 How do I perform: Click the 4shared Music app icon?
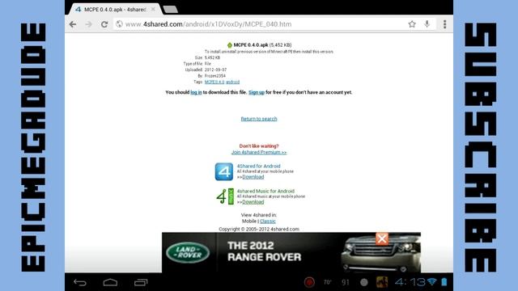(225, 196)
